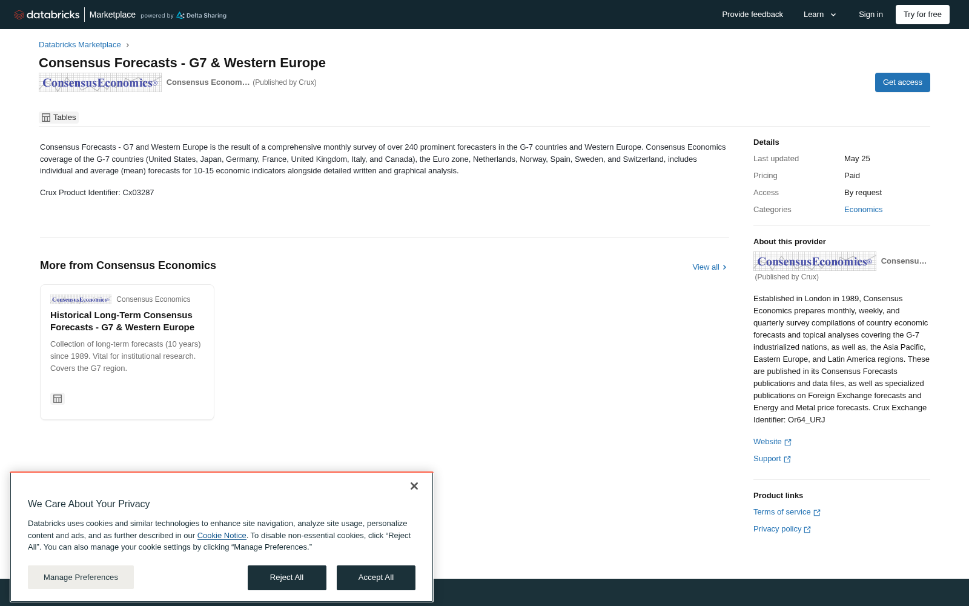Open the Delta Sharing logo link
Image resolution: width=969 pixels, height=606 pixels.
pos(201,15)
